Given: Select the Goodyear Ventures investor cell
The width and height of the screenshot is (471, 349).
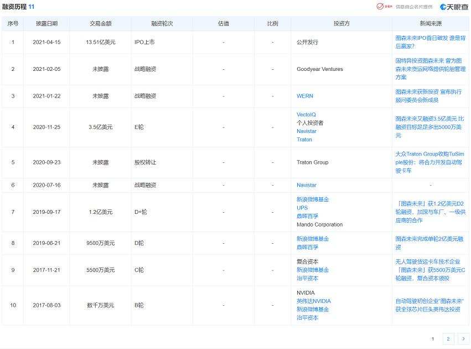Looking at the screenshot, I should (319, 69).
